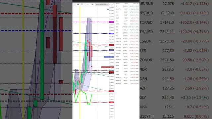Select the EUR/RUB row priced 97.578
This screenshot has width=212, height=119.
(x=127, y=42)
